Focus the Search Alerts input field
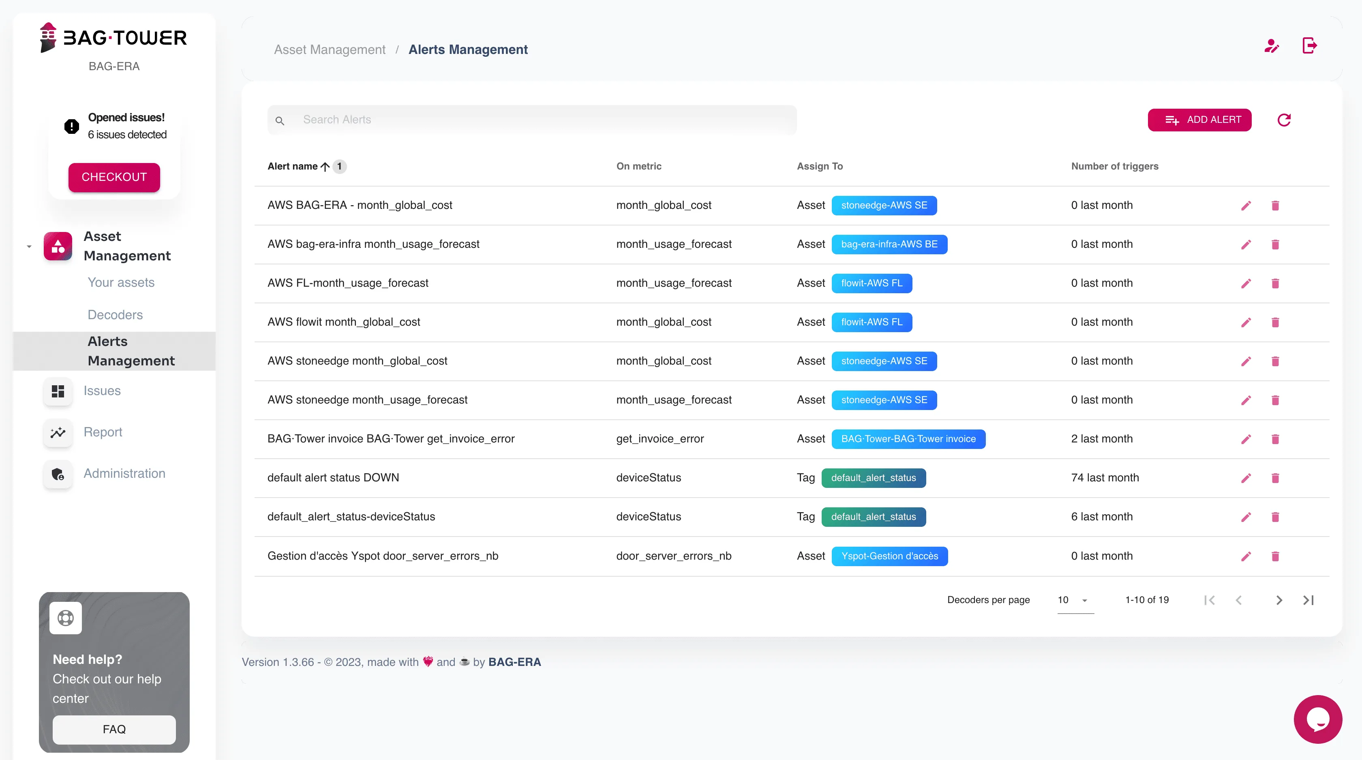Screen dimensions: 1362x760 (532, 120)
